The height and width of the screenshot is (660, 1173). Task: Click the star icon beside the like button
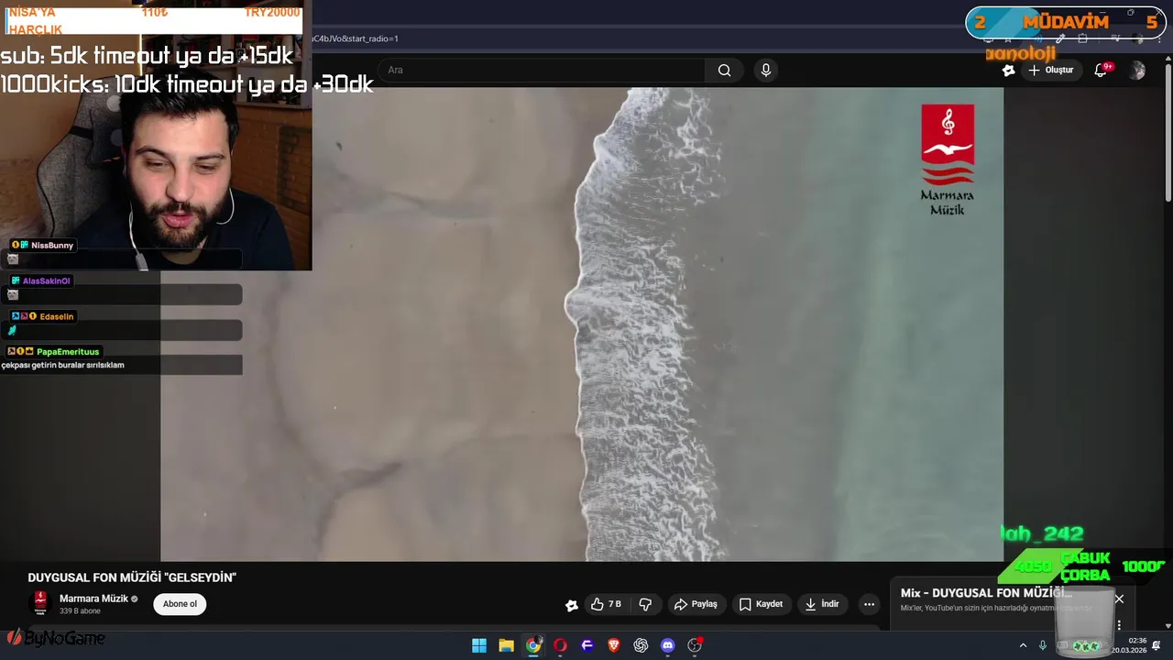(x=572, y=605)
